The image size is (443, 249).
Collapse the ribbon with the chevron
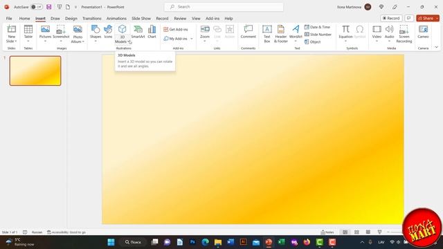pyautogui.click(x=436, y=47)
